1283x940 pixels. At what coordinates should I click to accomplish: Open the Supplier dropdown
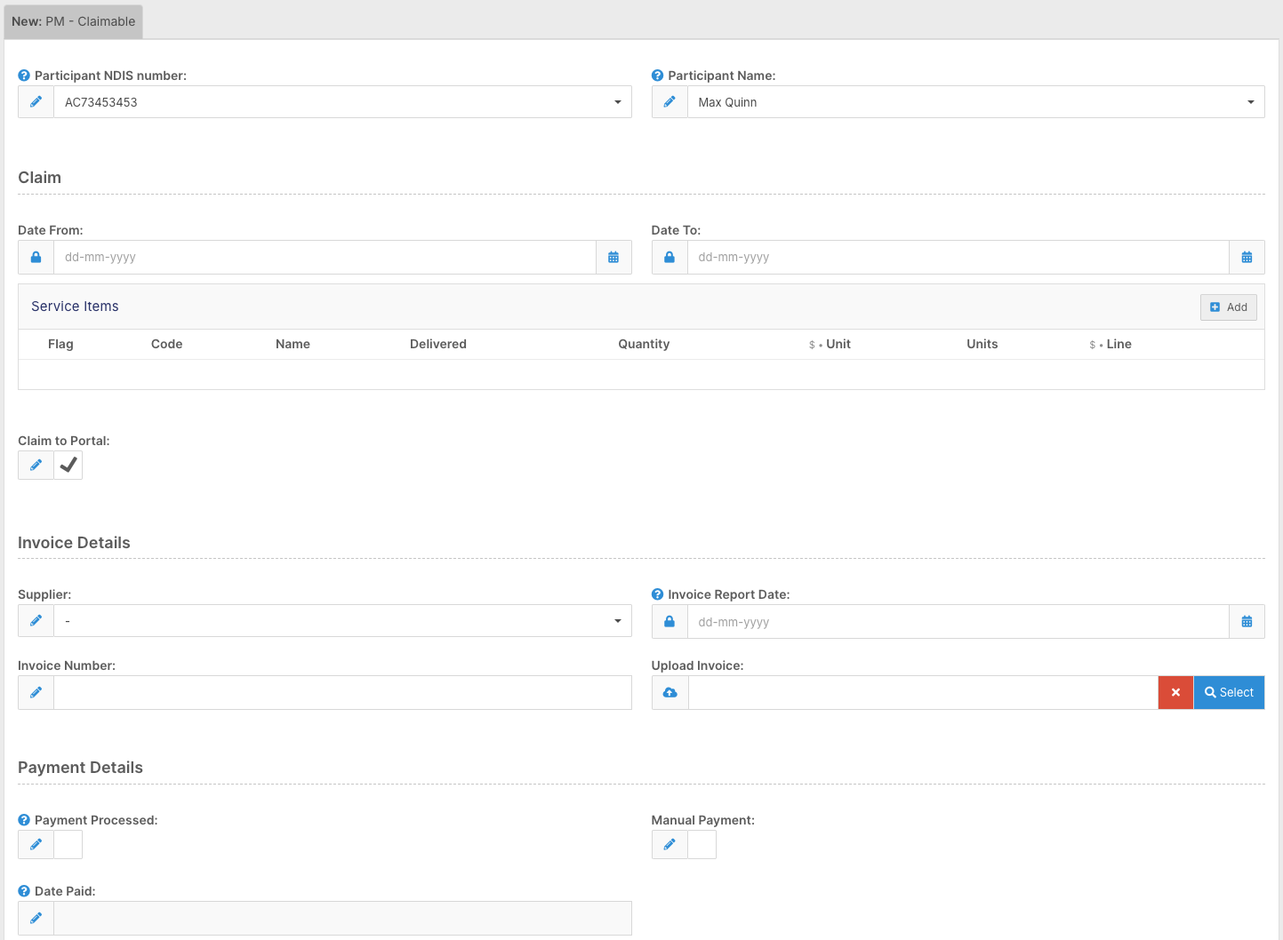point(342,620)
